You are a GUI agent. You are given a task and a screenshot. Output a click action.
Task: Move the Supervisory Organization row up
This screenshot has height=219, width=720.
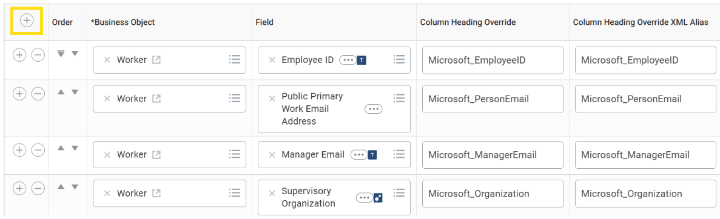[61, 186]
